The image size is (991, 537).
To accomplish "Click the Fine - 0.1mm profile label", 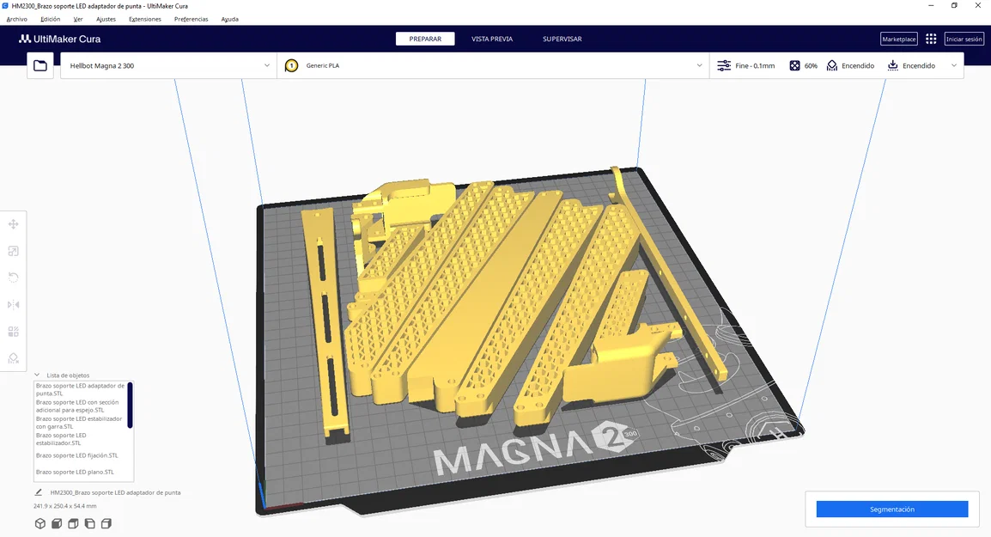I will [x=755, y=66].
